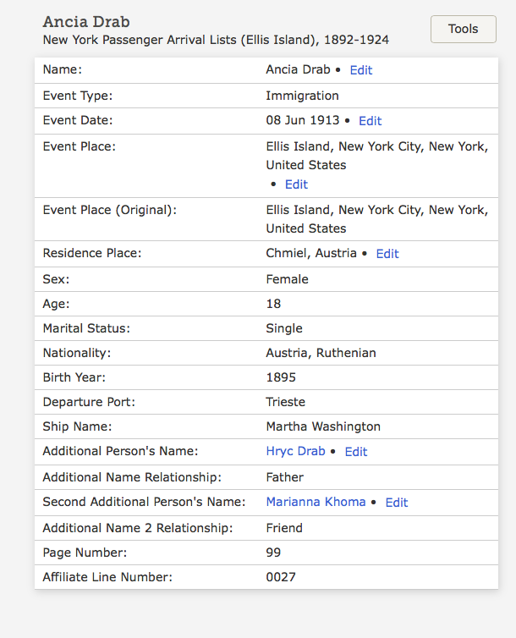The height and width of the screenshot is (638, 516).
Task: Click the Event Type value Immigration
Action: pos(302,96)
